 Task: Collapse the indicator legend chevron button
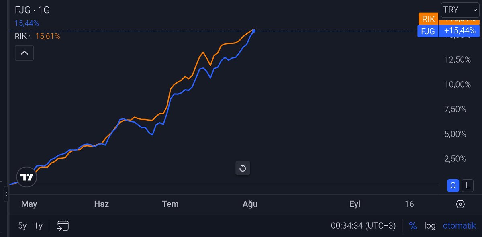(24, 53)
